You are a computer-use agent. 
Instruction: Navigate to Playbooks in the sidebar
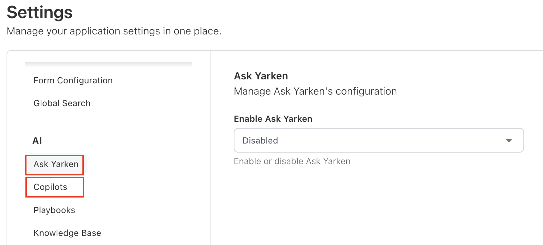point(54,211)
